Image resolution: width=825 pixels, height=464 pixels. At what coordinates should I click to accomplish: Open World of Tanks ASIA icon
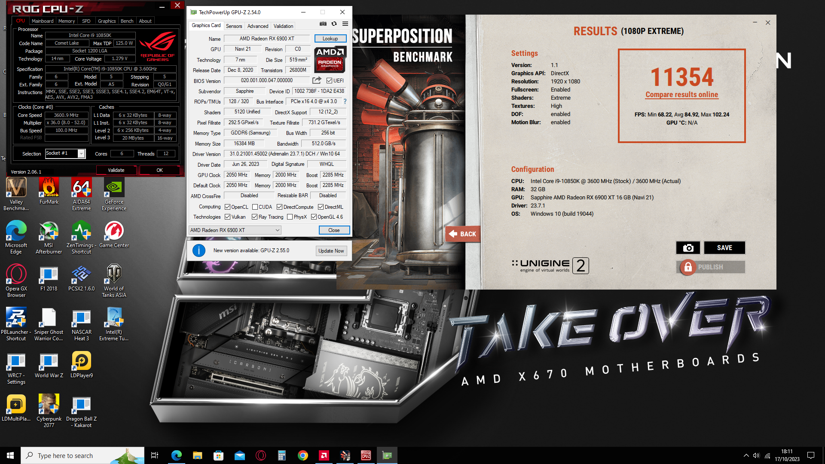(114, 281)
